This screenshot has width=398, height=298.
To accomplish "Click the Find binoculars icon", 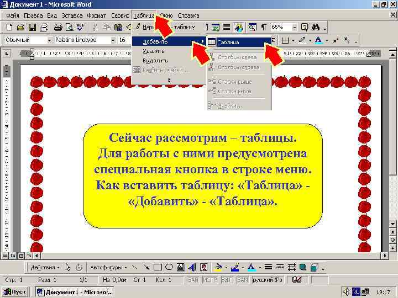I will coord(316,27).
